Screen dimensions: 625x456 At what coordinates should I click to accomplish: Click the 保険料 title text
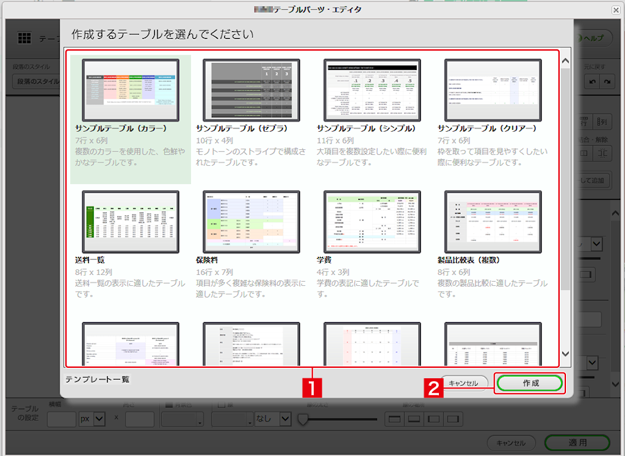coord(207,260)
